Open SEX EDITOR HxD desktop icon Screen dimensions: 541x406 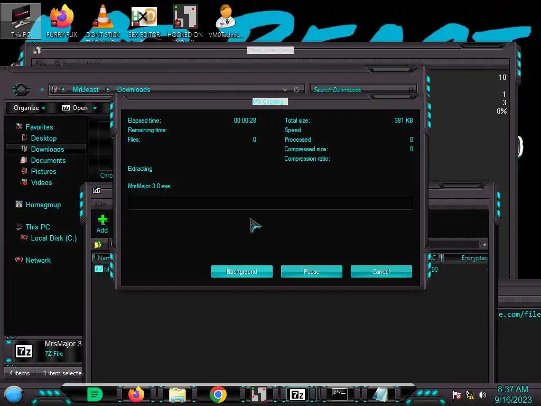point(144,21)
